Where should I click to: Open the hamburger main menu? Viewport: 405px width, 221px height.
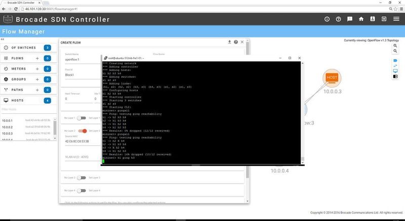point(396,19)
